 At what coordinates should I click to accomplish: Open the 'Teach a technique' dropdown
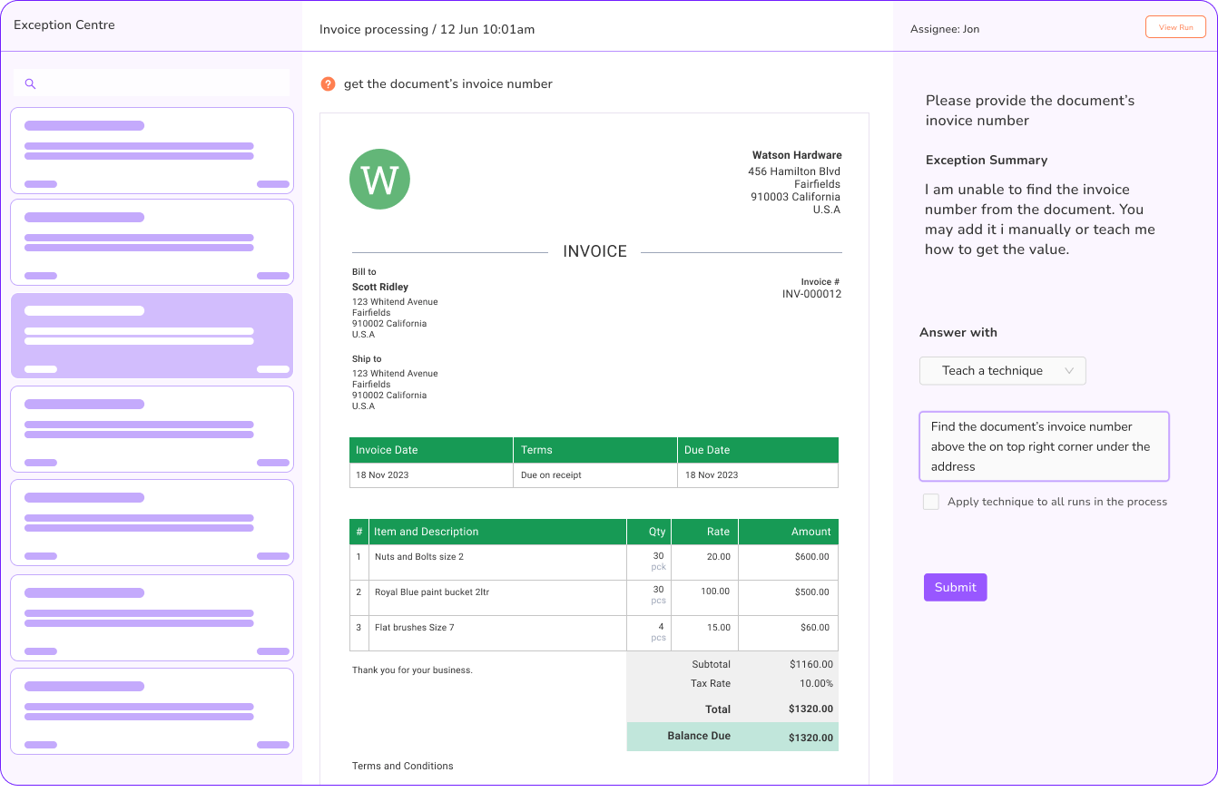tap(1003, 370)
